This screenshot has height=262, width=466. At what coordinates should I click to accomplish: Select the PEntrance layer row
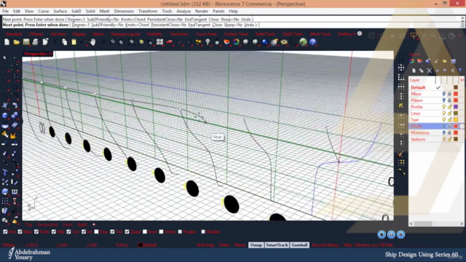tap(435, 132)
